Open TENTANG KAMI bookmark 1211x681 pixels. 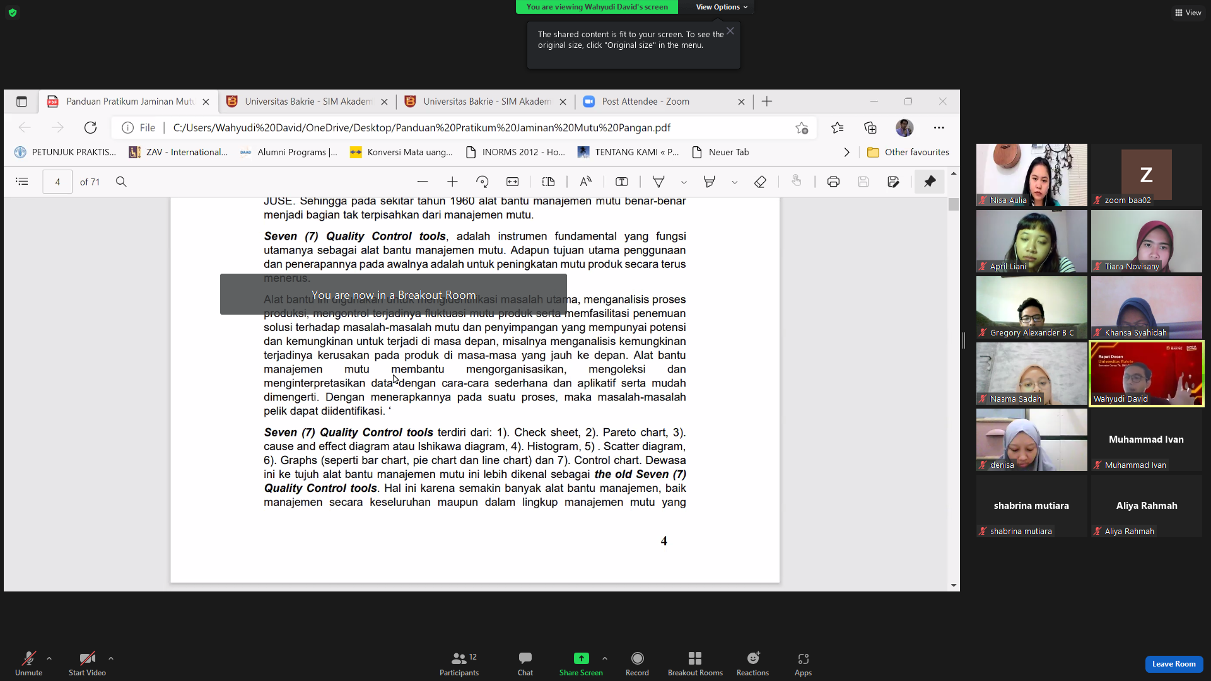click(x=628, y=152)
